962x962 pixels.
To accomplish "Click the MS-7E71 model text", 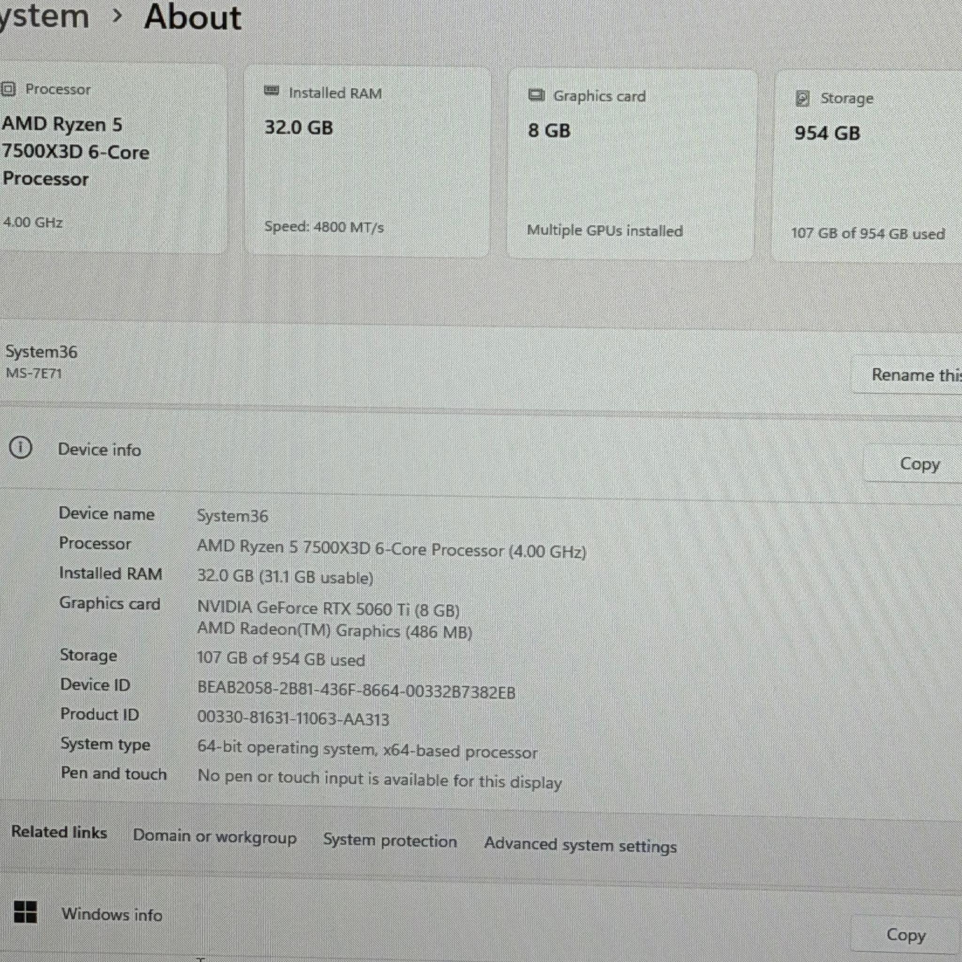I will (34, 373).
